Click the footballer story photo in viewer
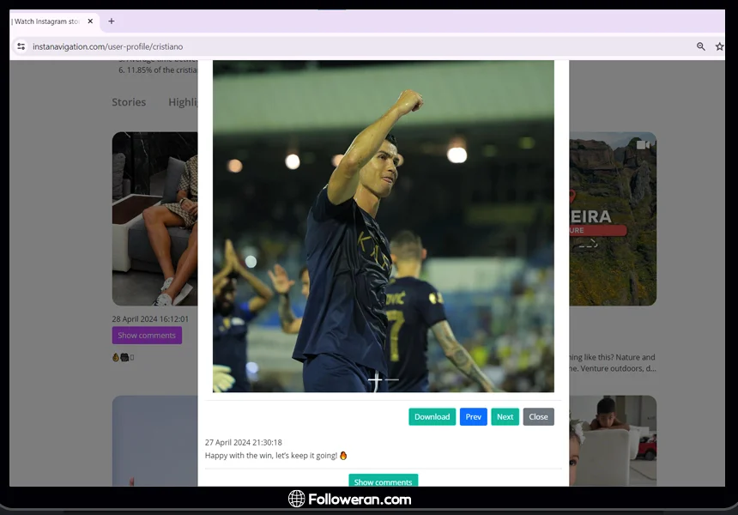This screenshot has width=738, height=515. 383,226
